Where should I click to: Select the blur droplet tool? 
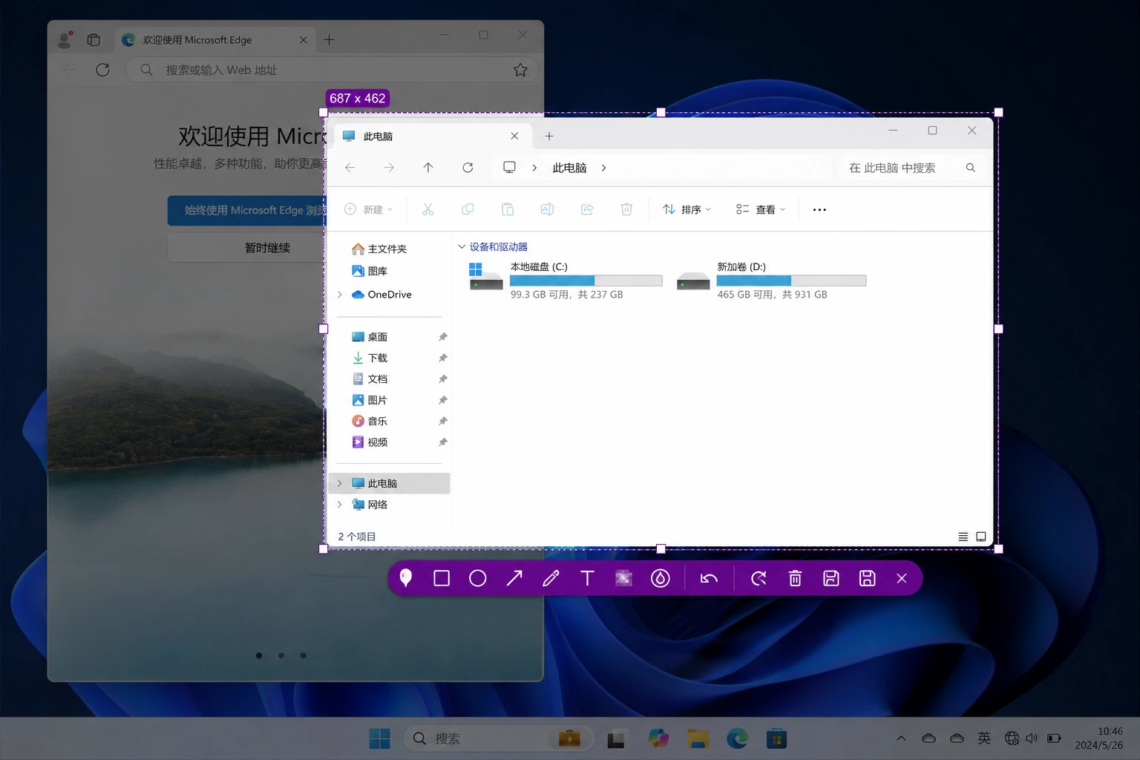coord(660,578)
